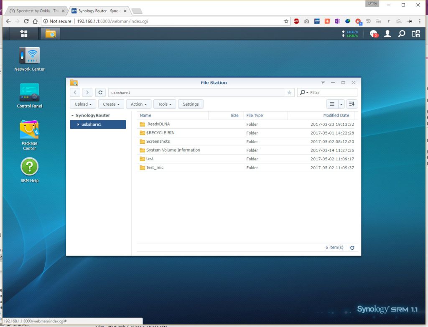Open the widgets panel icon
Image resolution: width=428 pixels, height=327 pixels.
[415, 34]
